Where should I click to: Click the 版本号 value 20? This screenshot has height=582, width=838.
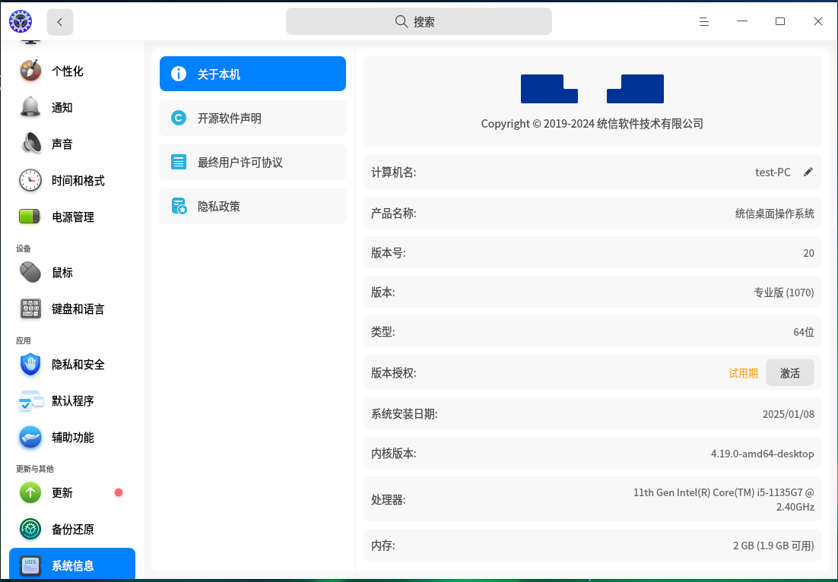(808, 253)
